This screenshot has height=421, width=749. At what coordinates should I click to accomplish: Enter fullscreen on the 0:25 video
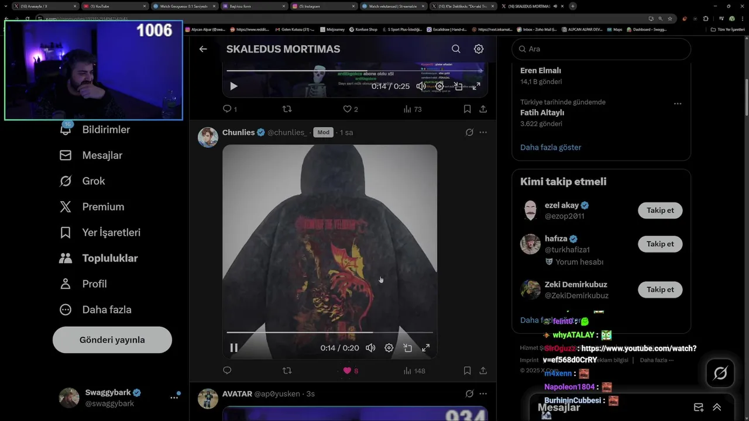pos(476,86)
